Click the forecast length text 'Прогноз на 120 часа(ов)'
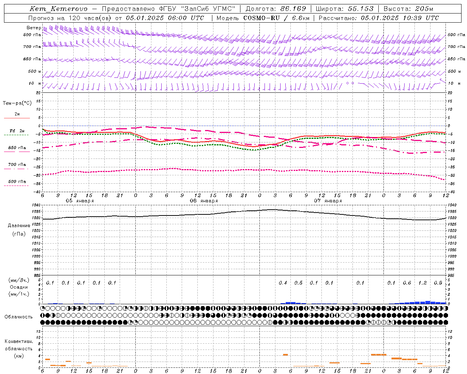Viewport: 467px width, 374px height. [x=70, y=18]
